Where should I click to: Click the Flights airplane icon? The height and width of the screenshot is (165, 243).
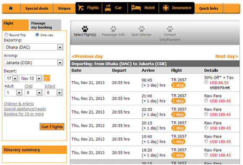81,8
